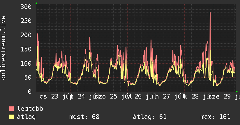Click the green arrow atop y-axis

click(36, 3)
